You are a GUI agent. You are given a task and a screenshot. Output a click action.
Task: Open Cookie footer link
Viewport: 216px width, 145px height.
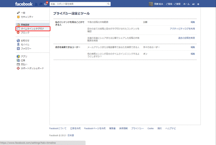150,128
